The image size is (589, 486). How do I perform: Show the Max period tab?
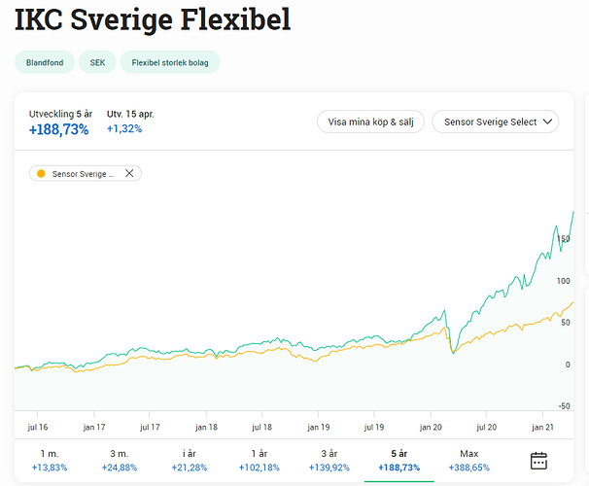point(469,461)
